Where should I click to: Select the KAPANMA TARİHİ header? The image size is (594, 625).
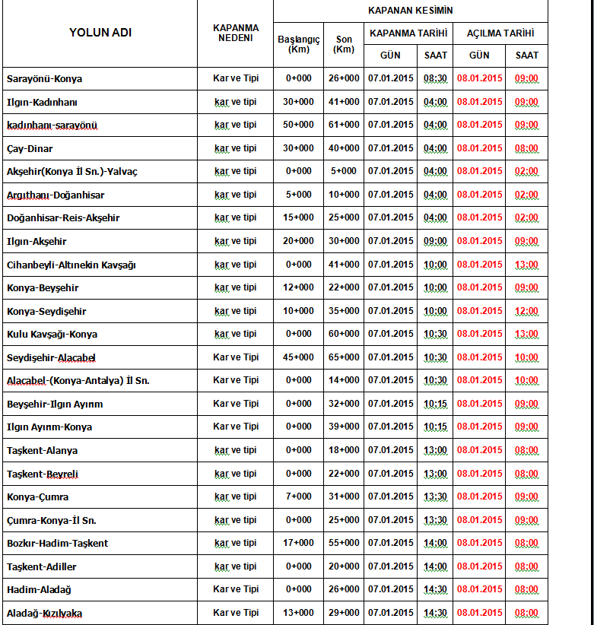pos(408,33)
